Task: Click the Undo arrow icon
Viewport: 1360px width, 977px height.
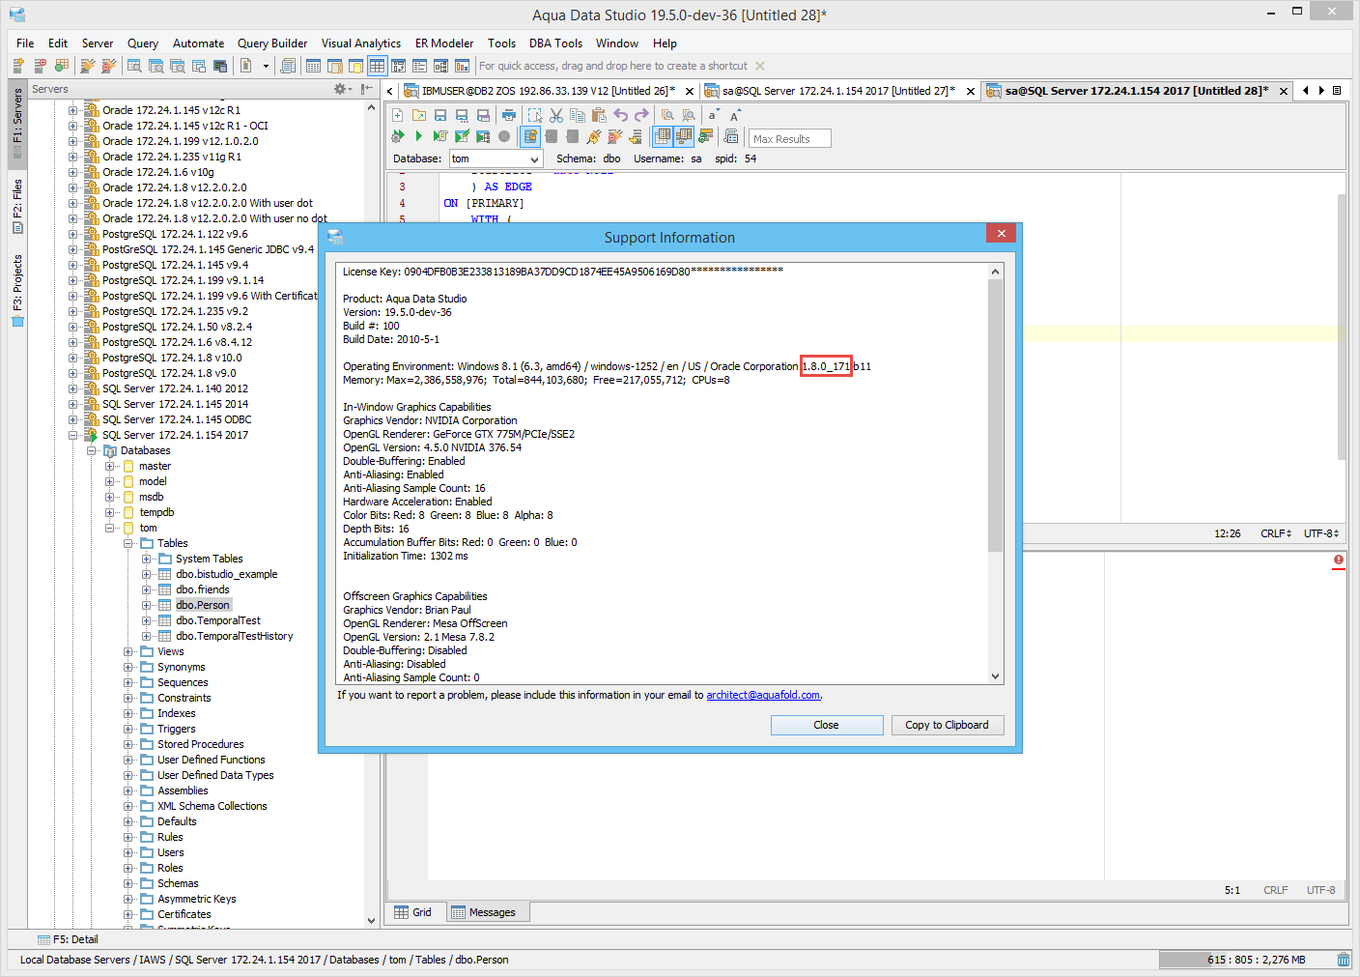Action: (x=620, y=115)
